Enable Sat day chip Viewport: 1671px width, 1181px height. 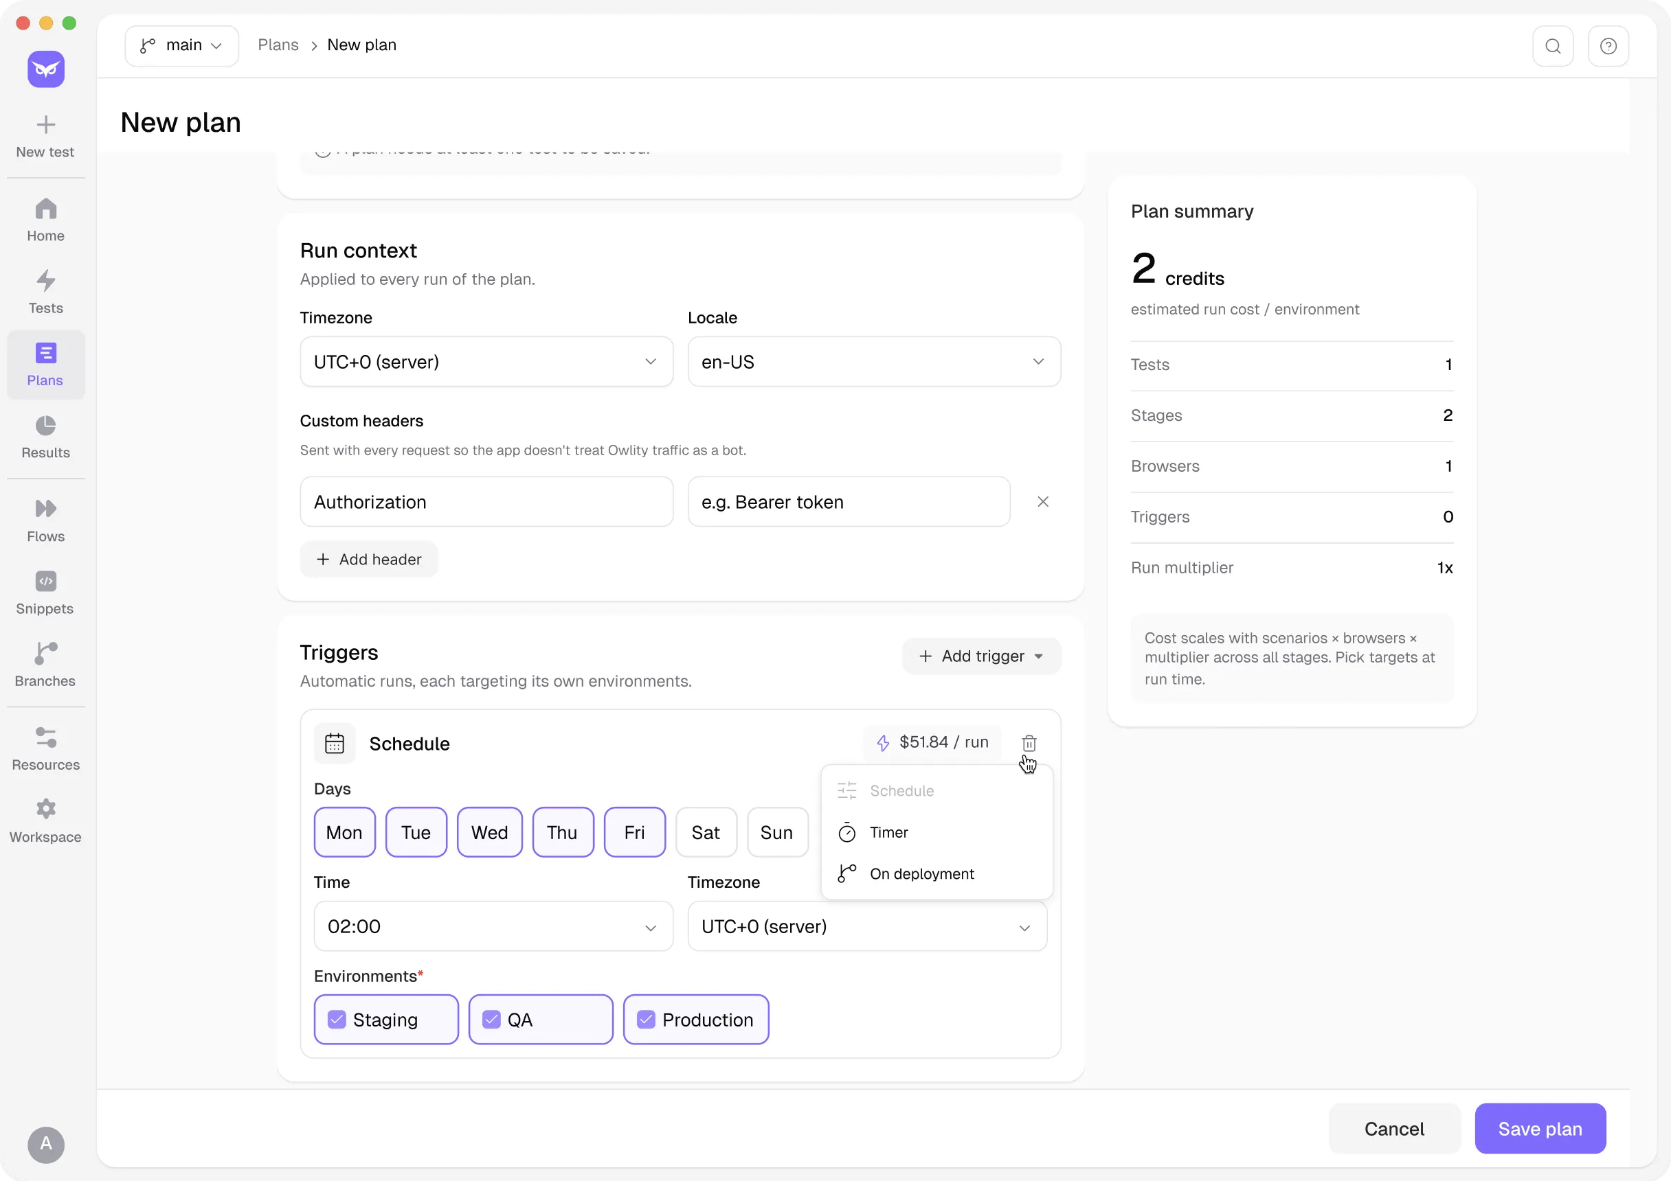(x=706, y=832)
